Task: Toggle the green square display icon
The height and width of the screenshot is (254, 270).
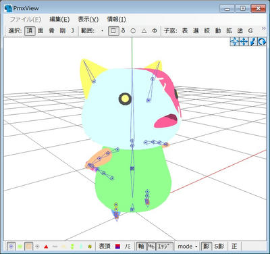Action: 20,247
